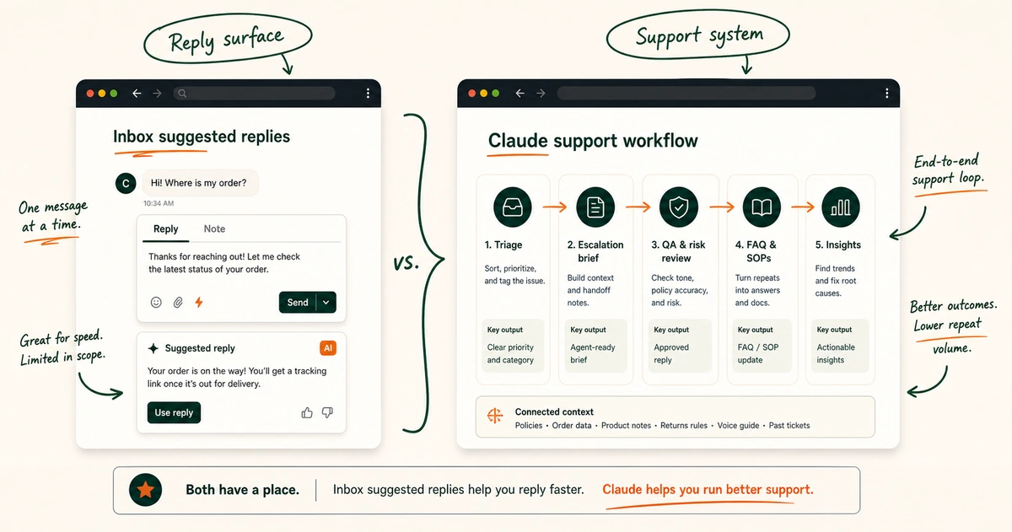
Task: Click 'Past tickets' in Connected context
Action: click(x=789, y=426)
